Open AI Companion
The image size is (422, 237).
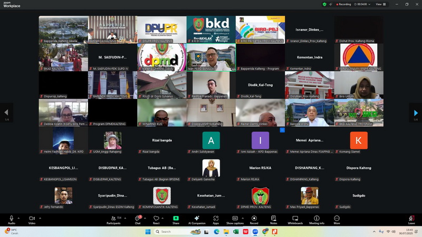pos(197,220)
